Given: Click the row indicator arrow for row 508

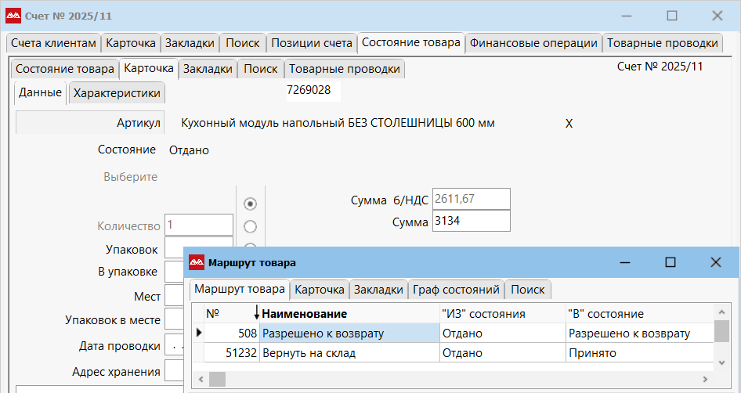Looking at the screenshot, I should [198, 333].
